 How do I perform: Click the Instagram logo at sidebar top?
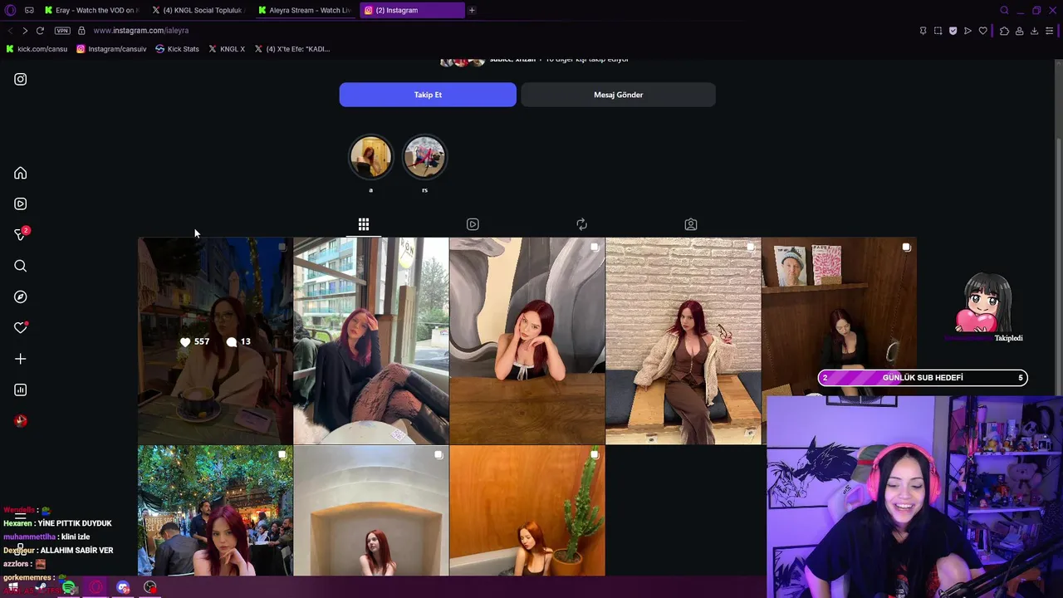pos(21,79)
